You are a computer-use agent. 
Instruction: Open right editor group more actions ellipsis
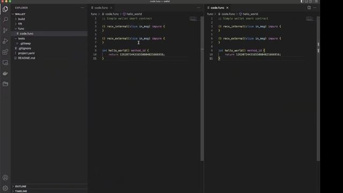click(315, 8)
